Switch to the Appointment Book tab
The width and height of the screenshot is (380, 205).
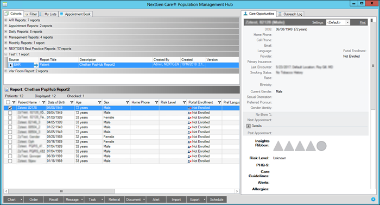75,14
